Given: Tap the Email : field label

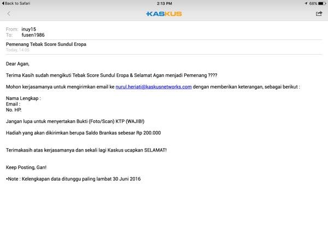Looking at the screenshot, I should point(13,104).
